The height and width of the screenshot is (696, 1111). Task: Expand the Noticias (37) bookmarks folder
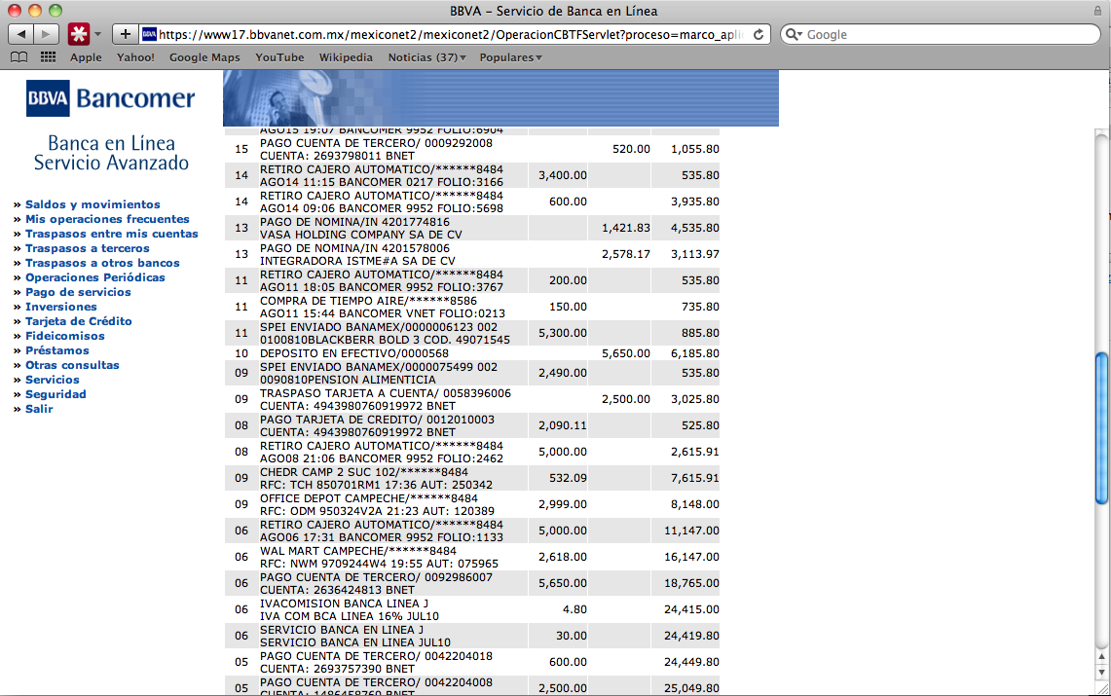[x=426, y=57]
